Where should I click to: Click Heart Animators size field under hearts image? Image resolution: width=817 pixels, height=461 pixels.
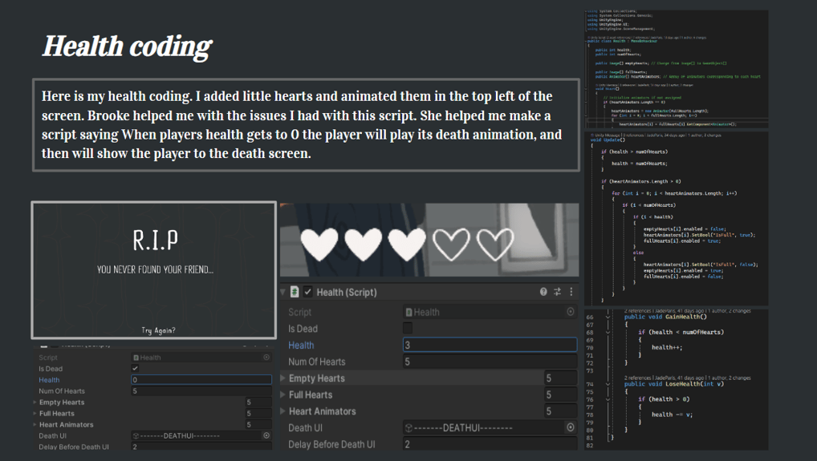pos(561,411)
